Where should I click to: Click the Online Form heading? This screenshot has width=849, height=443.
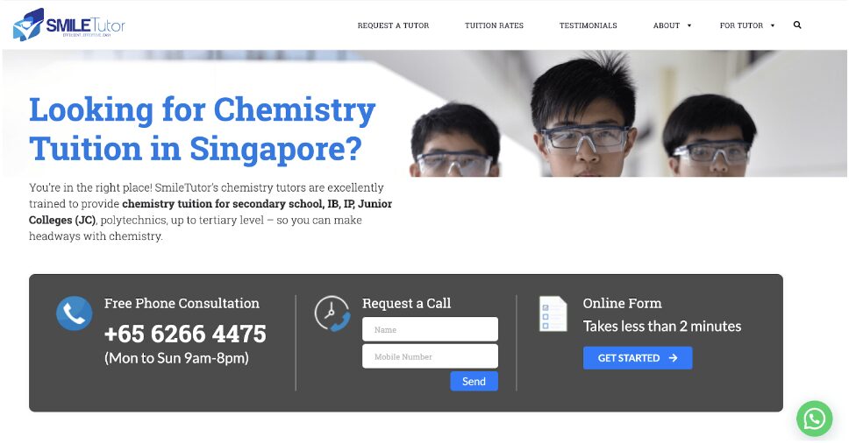(x=622, y=304)
